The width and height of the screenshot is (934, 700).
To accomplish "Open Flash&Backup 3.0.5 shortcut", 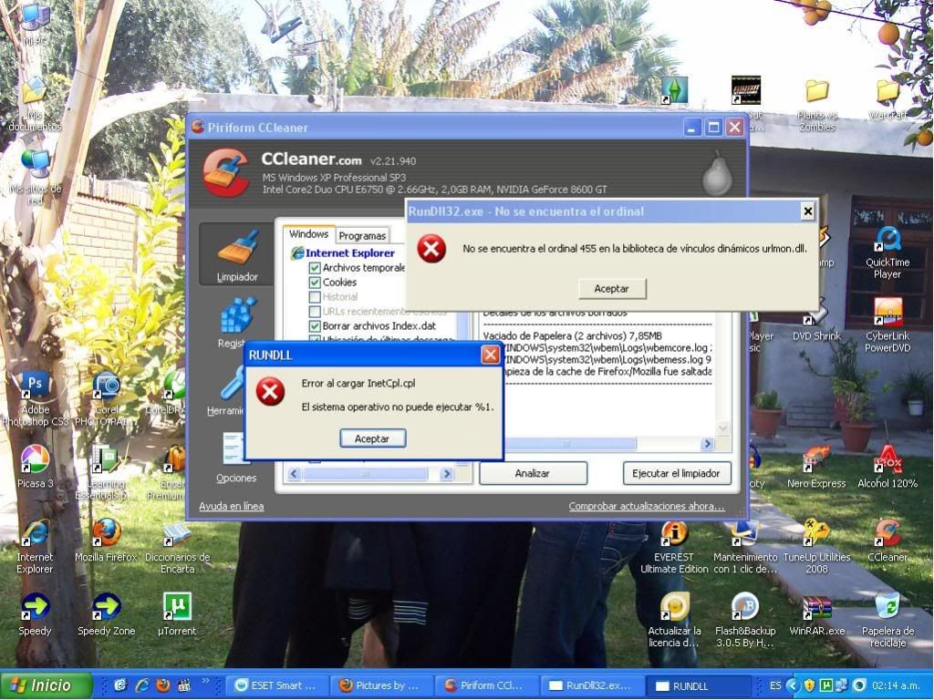I will (x=745, y=620).
